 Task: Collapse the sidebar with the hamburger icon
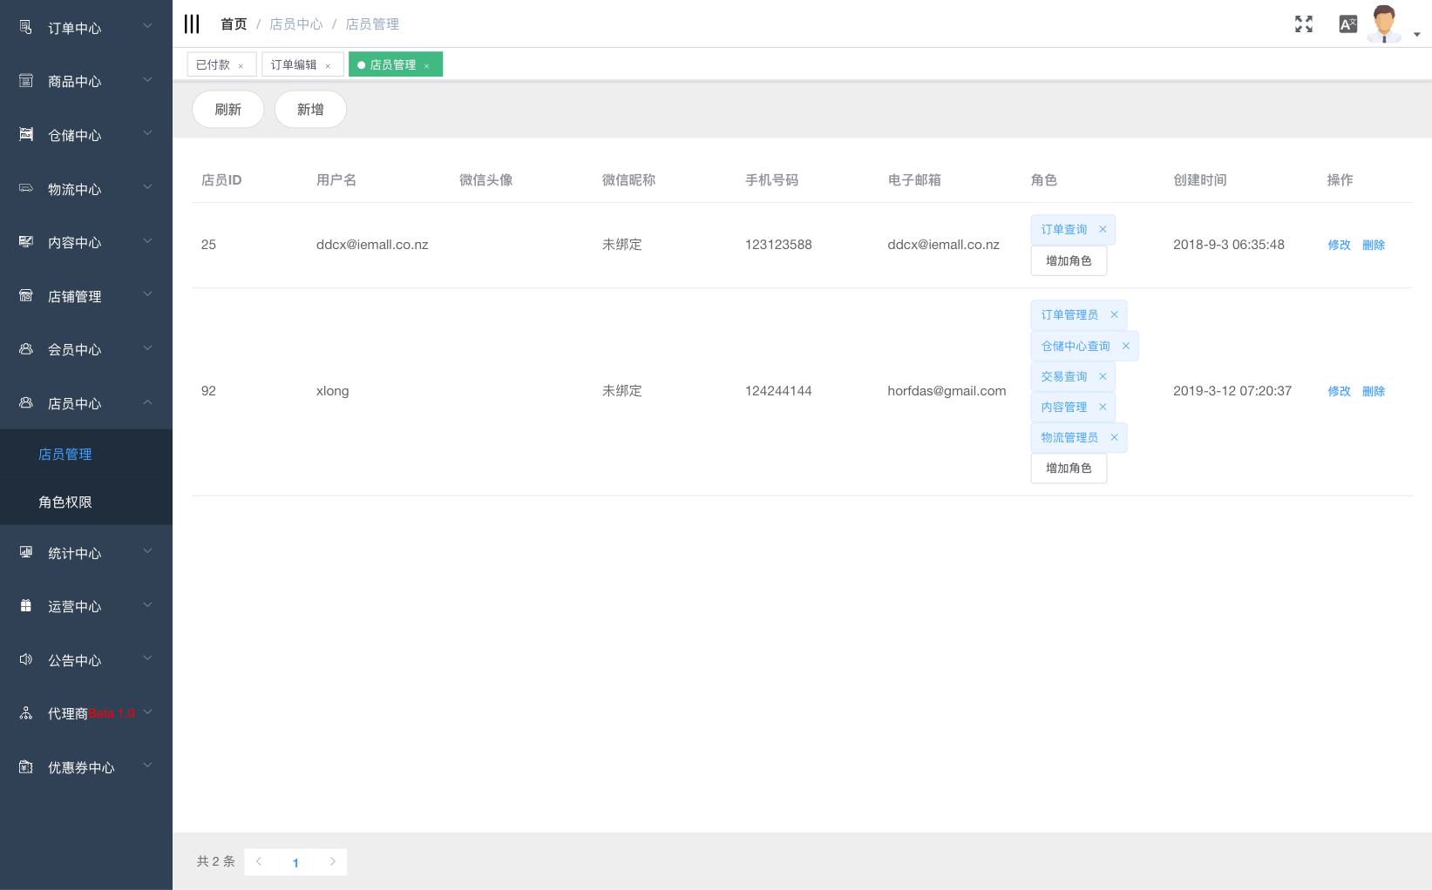point(192,24)
